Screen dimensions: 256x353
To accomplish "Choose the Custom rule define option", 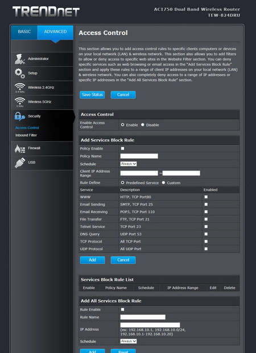I will coord(163,182).
